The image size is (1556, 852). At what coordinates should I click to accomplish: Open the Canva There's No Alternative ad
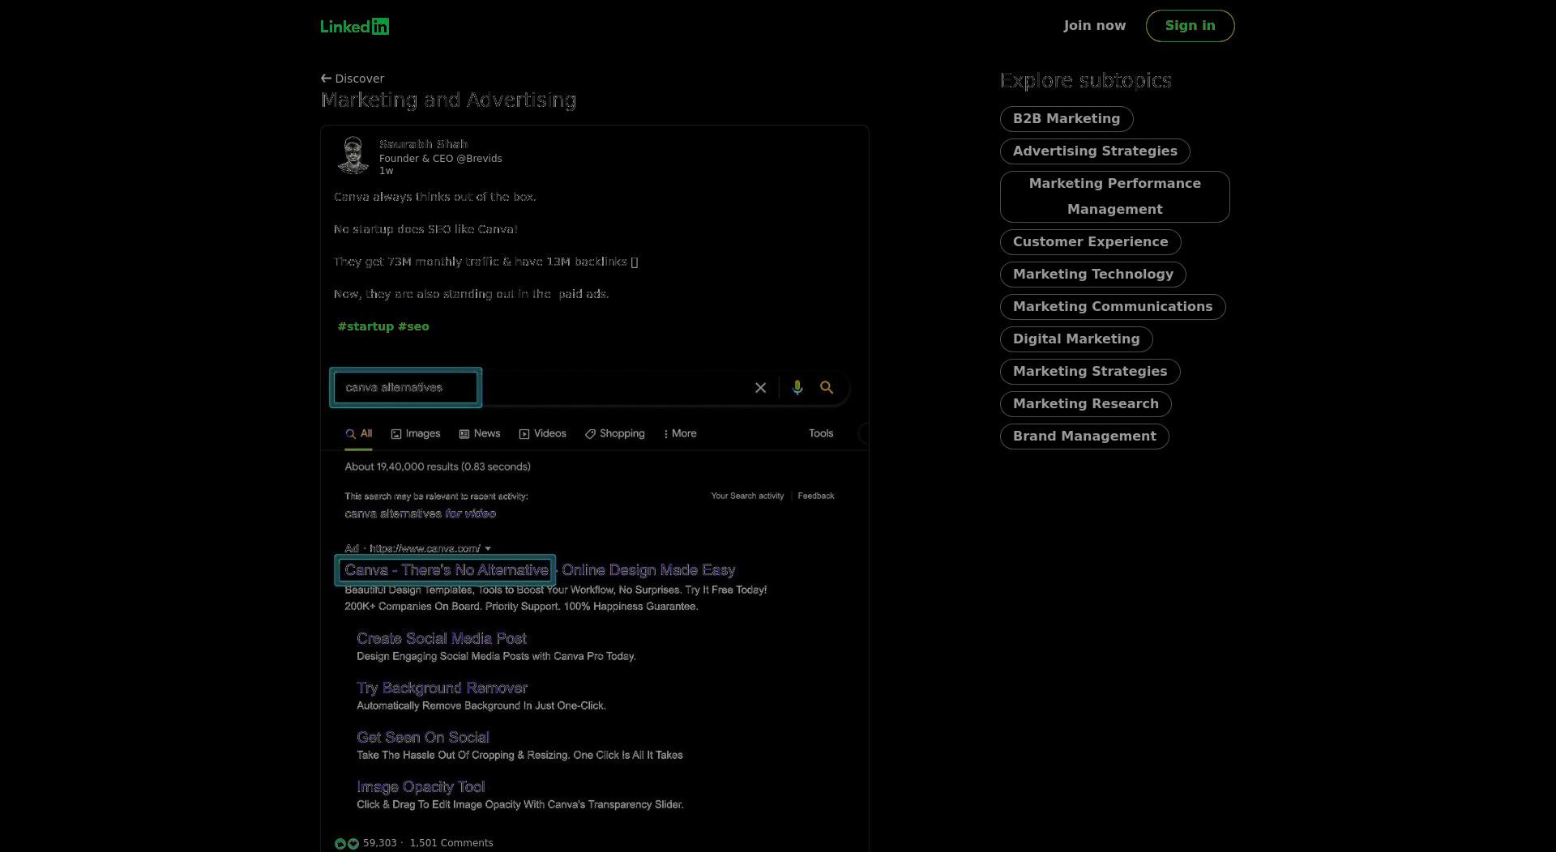coord(540,570)
